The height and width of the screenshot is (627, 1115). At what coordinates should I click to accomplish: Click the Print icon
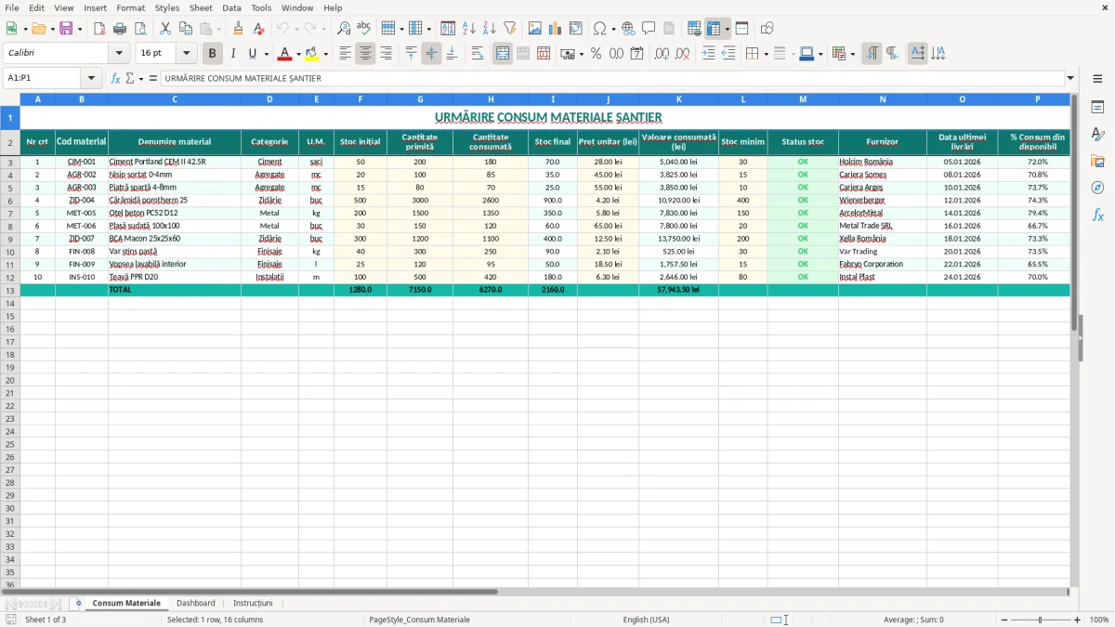120,29
